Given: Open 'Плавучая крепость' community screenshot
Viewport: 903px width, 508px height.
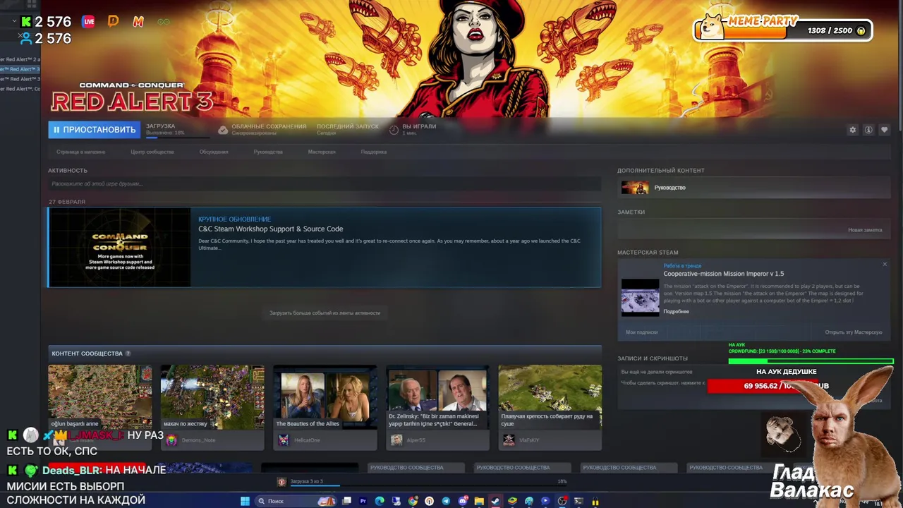Looking at the screenshot, I should (550, 397).
